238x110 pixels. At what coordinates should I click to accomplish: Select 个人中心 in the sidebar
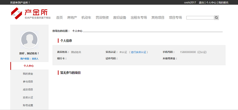click(29, 66)
